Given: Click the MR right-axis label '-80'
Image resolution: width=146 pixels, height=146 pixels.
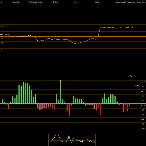Looking at the screenshot, I should click(142, 124).
